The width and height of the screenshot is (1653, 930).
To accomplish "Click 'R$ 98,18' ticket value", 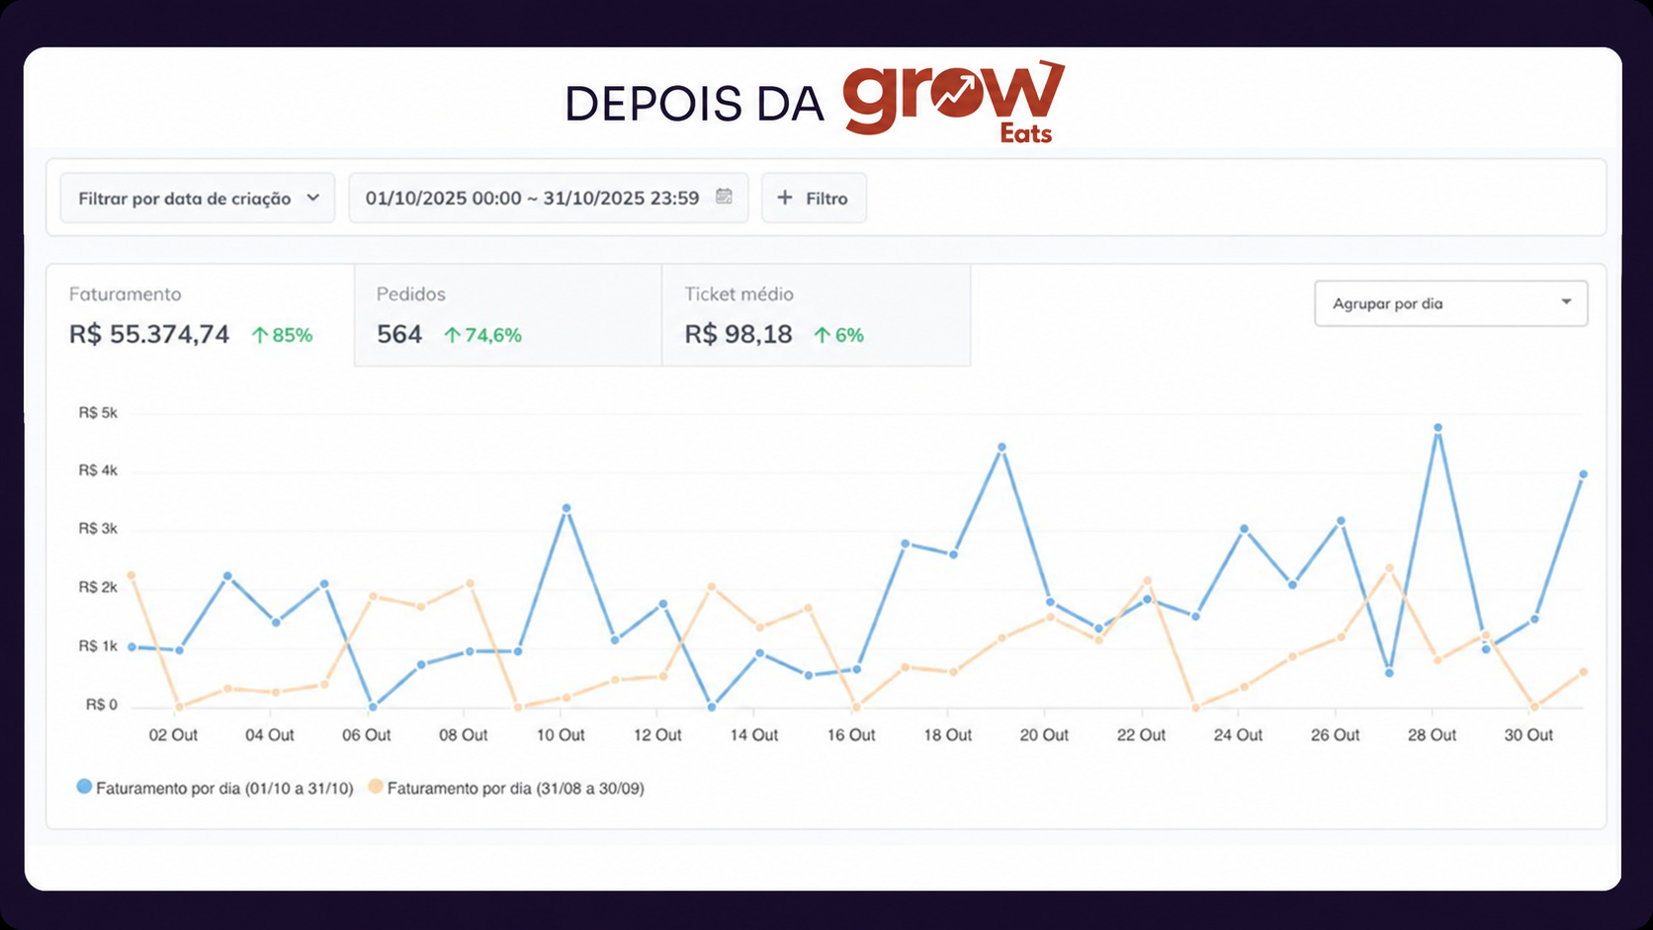I will (x=739, y=334).
